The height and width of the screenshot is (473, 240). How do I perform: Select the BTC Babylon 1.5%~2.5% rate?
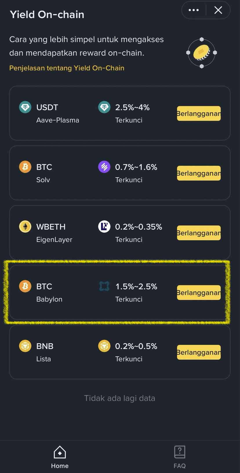click(x=136, y=286)
